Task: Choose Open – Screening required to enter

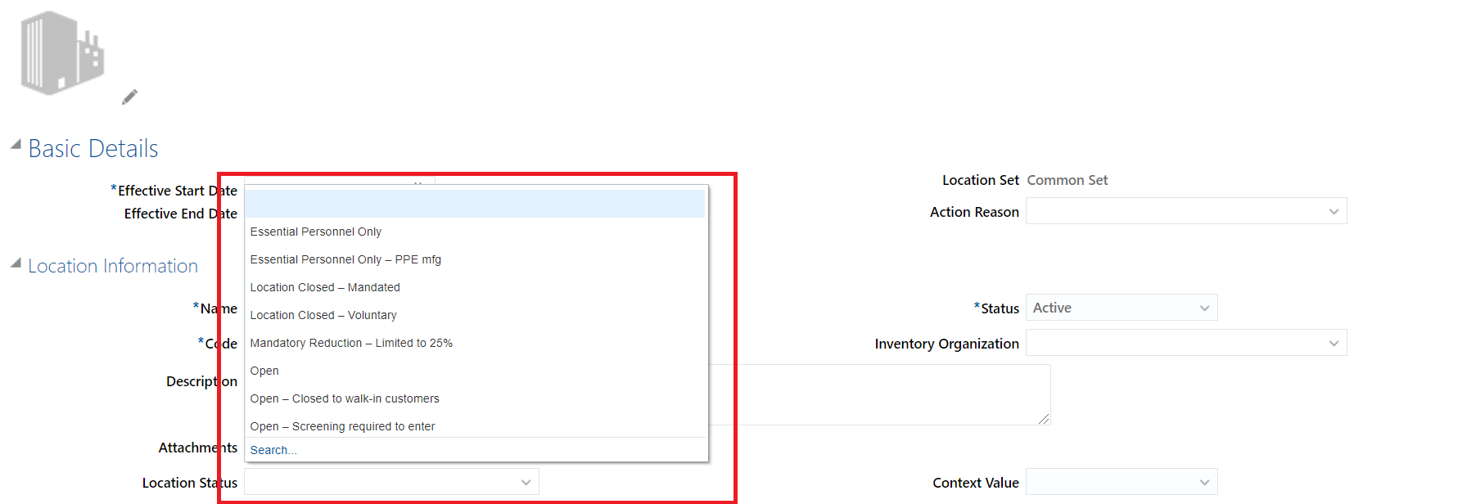Action: tap(341, 426)
